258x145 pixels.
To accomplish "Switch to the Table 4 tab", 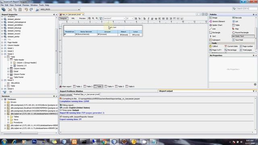I will [x=109, y=87].
